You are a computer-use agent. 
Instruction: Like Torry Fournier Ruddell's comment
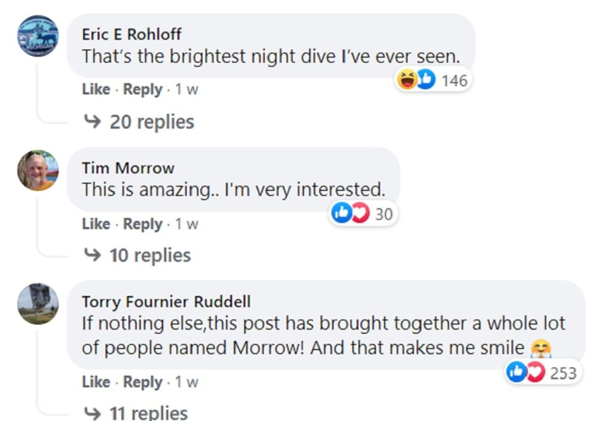(96, 382)
